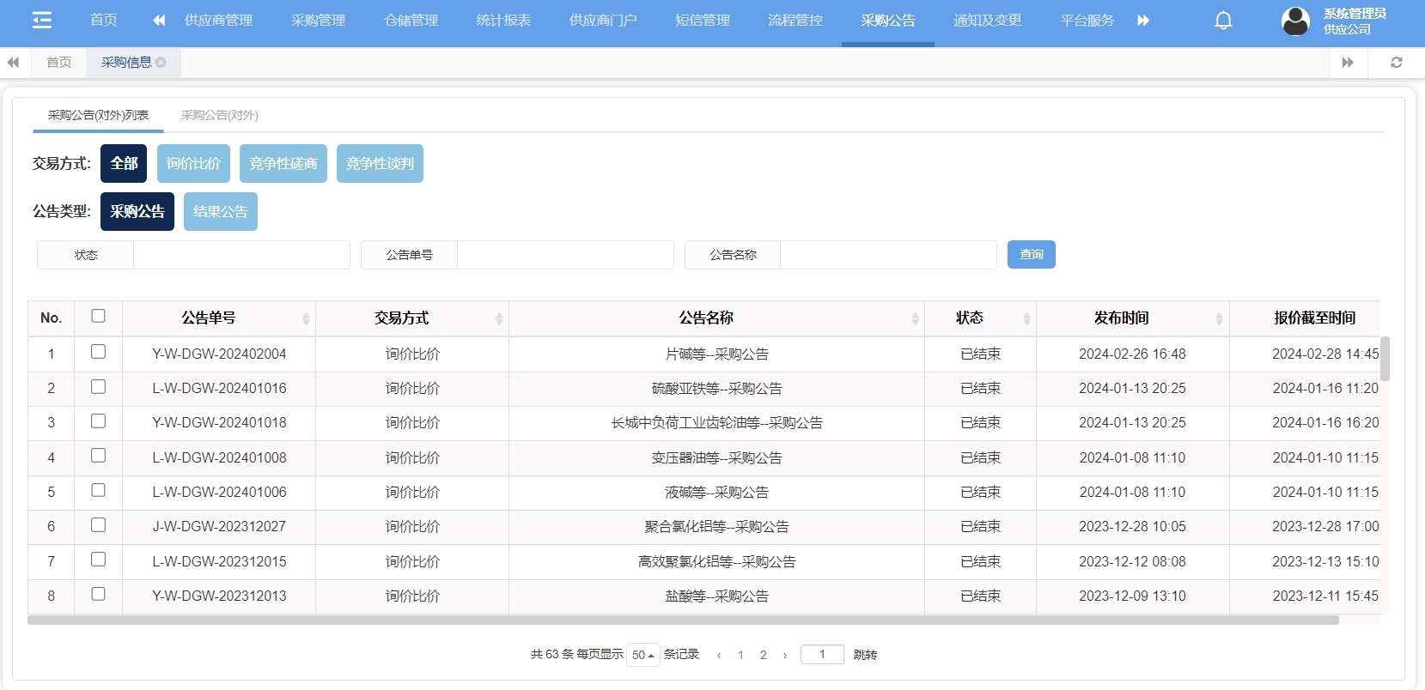Focus the 公告单号 filter input
Viewport: 1425px width, 690px height.
pos(565,255)
